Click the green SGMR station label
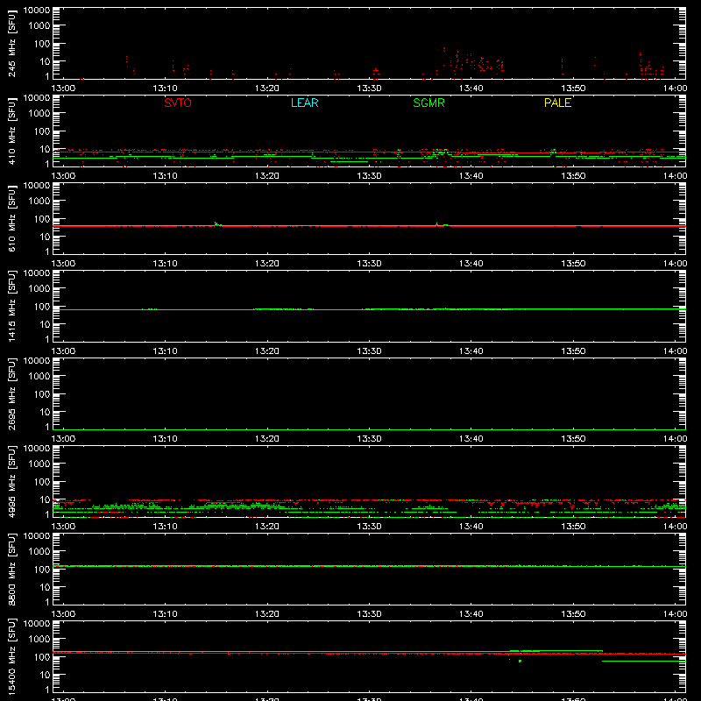701x701 pixels. coord(428,103)
